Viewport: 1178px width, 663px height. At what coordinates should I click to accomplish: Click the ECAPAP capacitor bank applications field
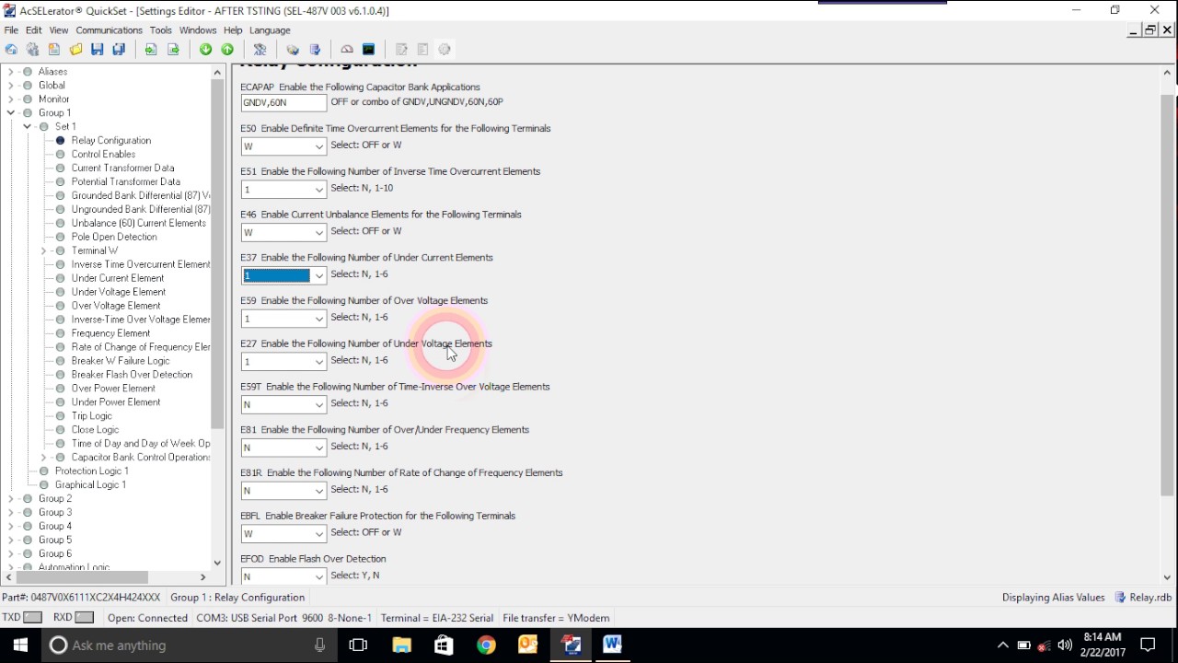[x=283, y=103]
